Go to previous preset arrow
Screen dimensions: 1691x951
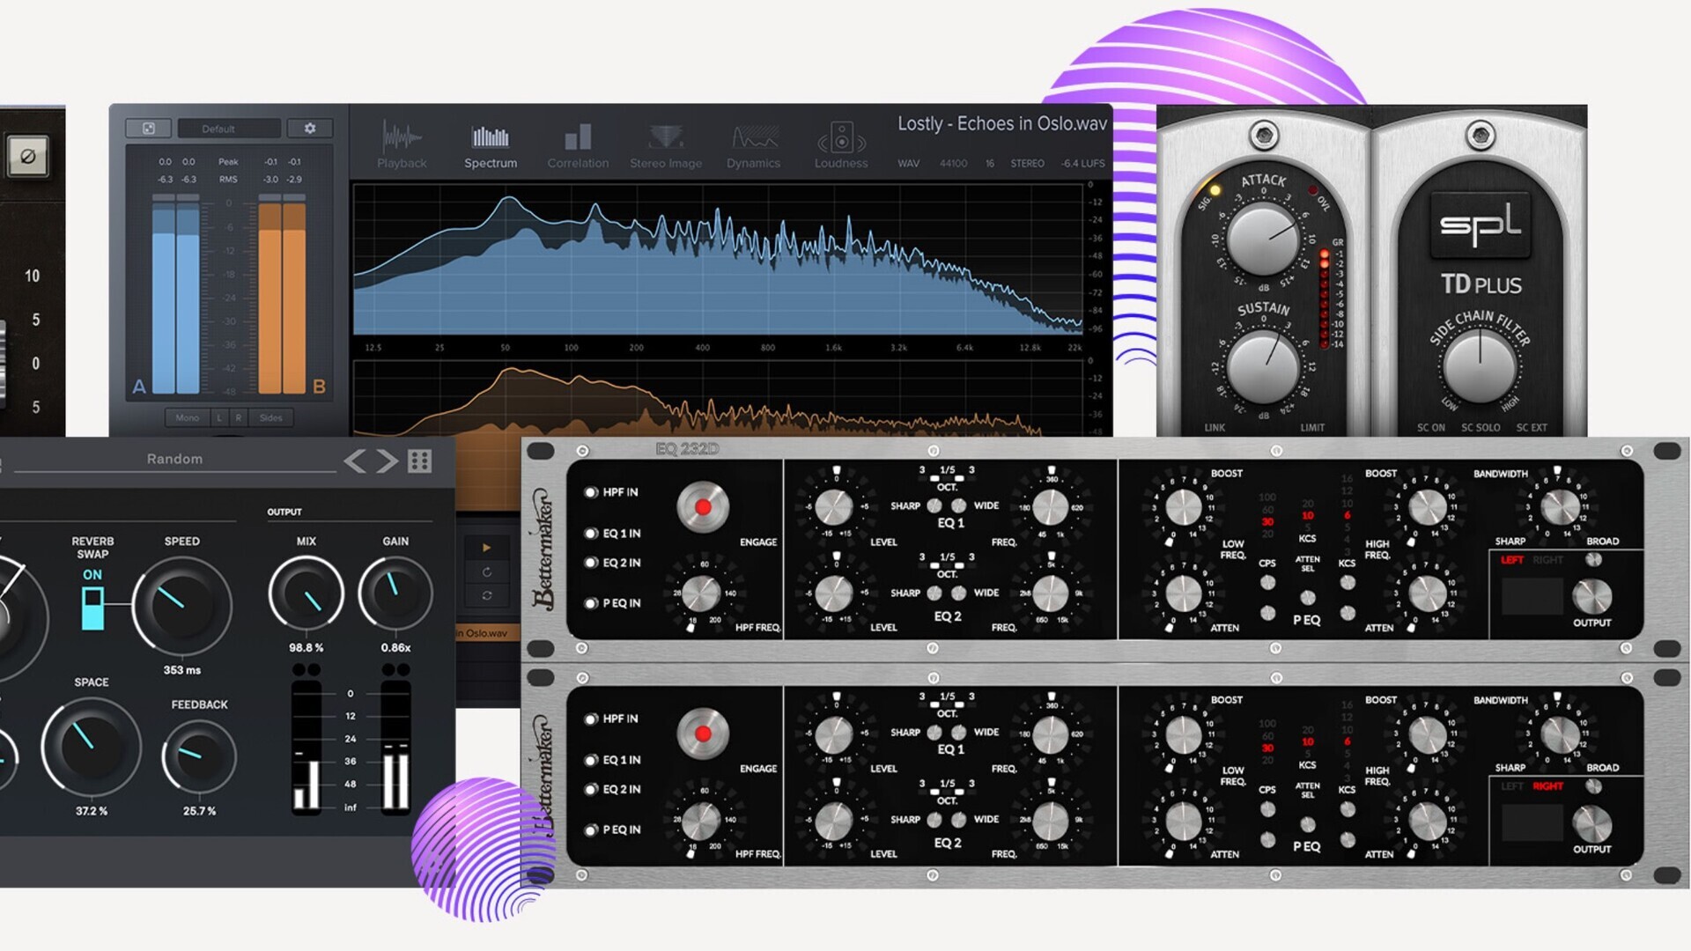tap(355, 461)
